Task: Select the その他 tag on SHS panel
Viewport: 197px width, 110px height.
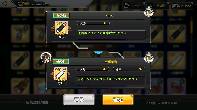Action: pyautogui.click(x=61, y=16)
